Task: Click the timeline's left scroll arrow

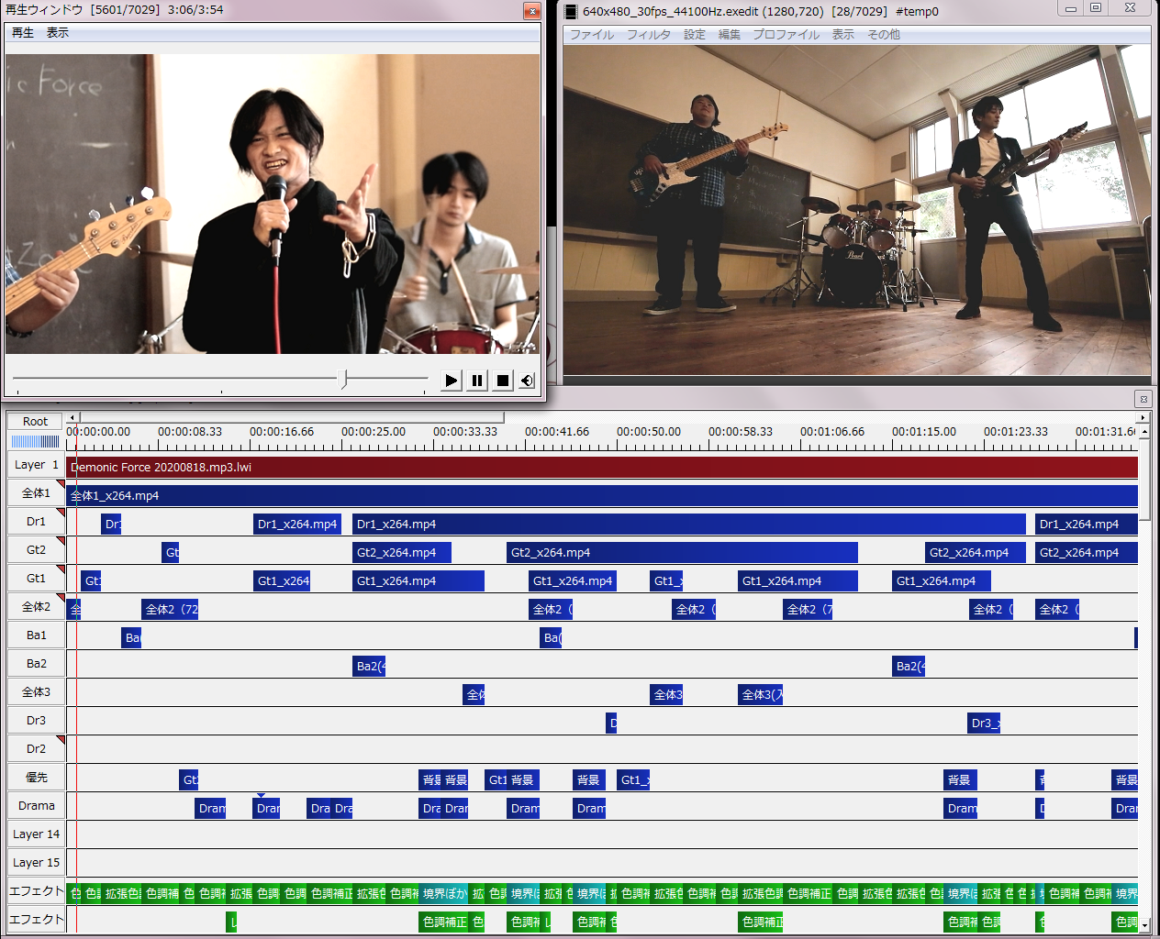Action: point(72,417)
